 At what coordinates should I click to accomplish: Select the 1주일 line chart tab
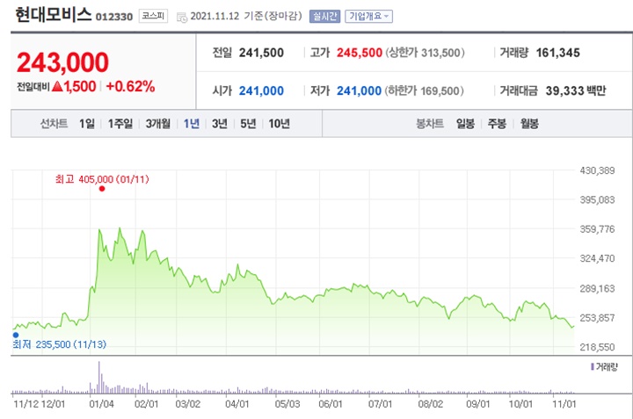click(x=120, y=124)
